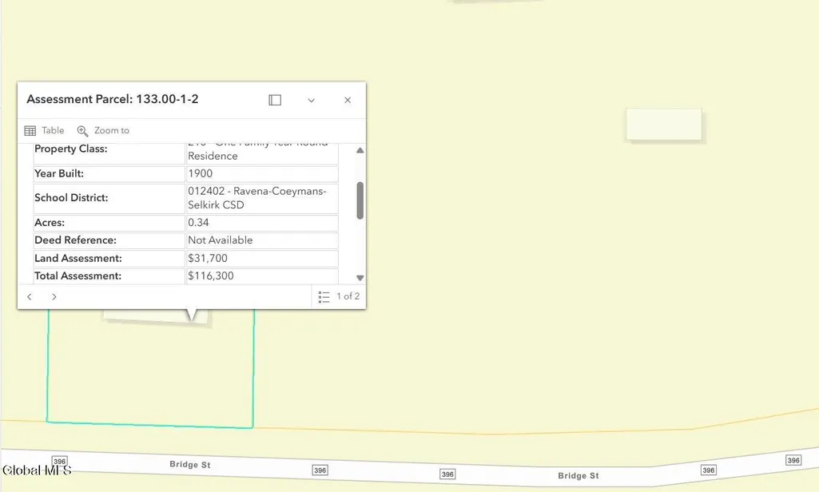Close the Assessment Parcel popup

348,100
